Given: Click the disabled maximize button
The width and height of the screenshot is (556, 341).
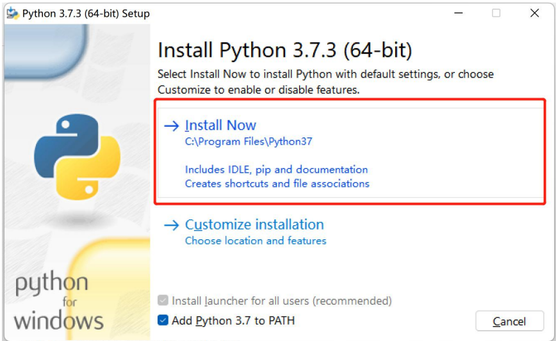Looking at the screenshot, I should point(496,13).
